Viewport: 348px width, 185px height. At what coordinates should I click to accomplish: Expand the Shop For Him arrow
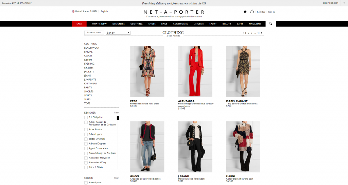[x=344, y=3]
